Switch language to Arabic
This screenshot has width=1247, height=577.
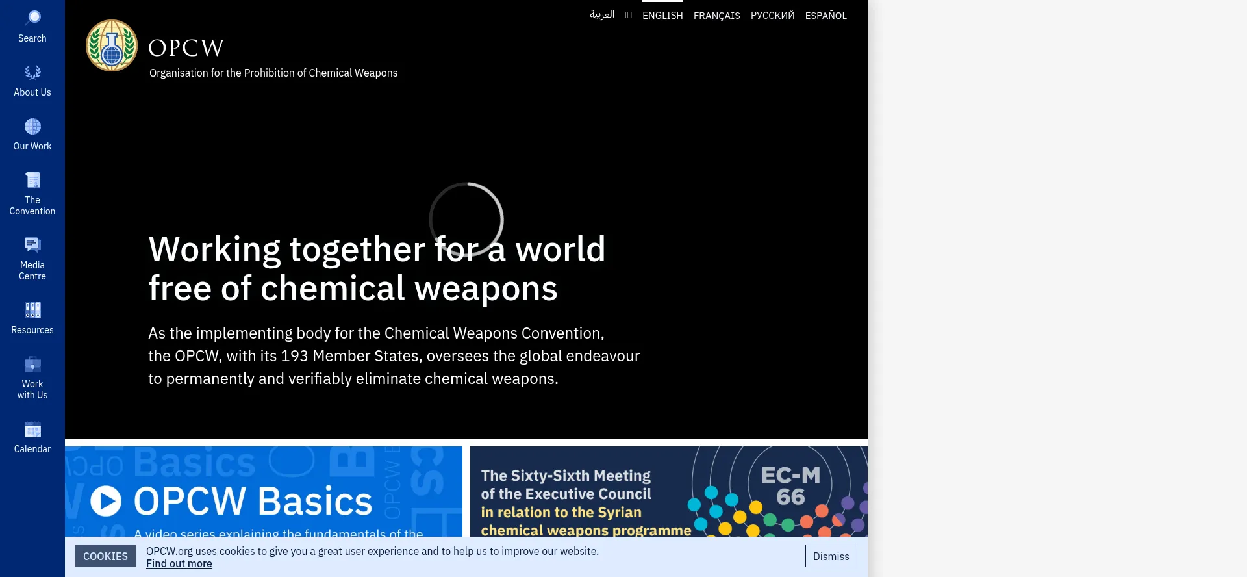click(602, 14)
